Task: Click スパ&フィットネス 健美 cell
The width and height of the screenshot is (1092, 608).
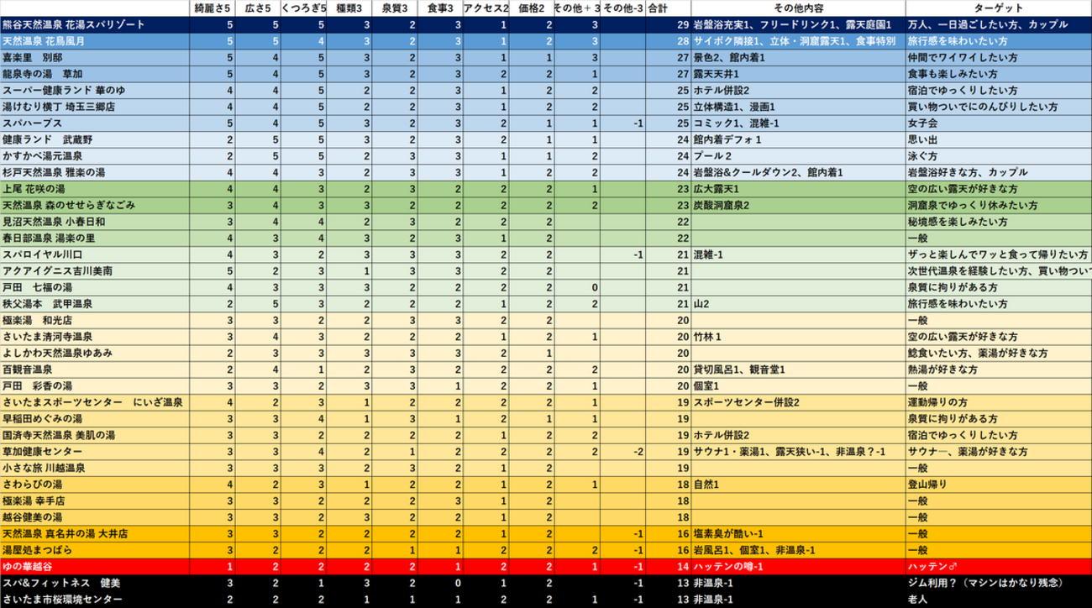Action: [96, 582]
